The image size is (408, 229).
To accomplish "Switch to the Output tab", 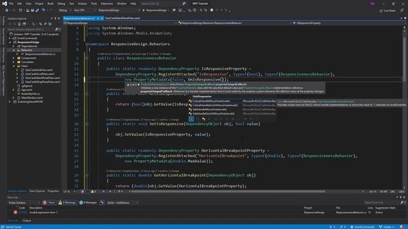I will pyautogui.click(x=27, y=221).
